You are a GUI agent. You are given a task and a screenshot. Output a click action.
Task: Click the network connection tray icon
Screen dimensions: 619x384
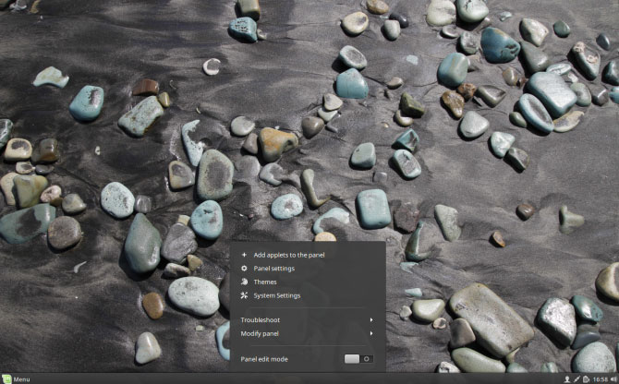[577, 378]
